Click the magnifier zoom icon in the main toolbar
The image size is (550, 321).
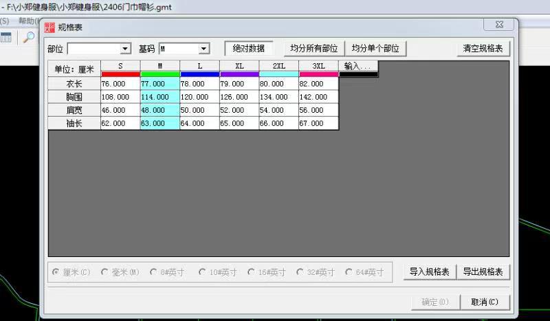tap(29, 37)
